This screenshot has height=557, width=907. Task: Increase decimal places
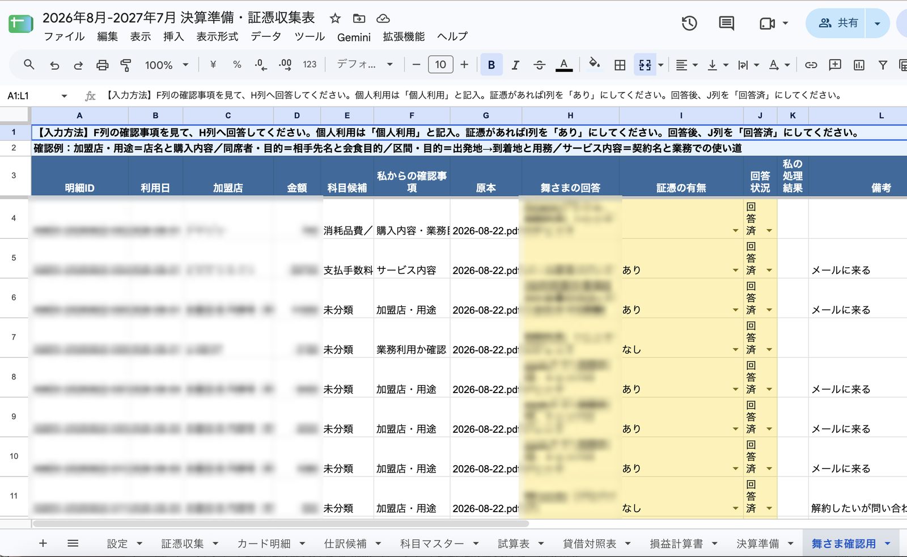(x=285, y=65)
